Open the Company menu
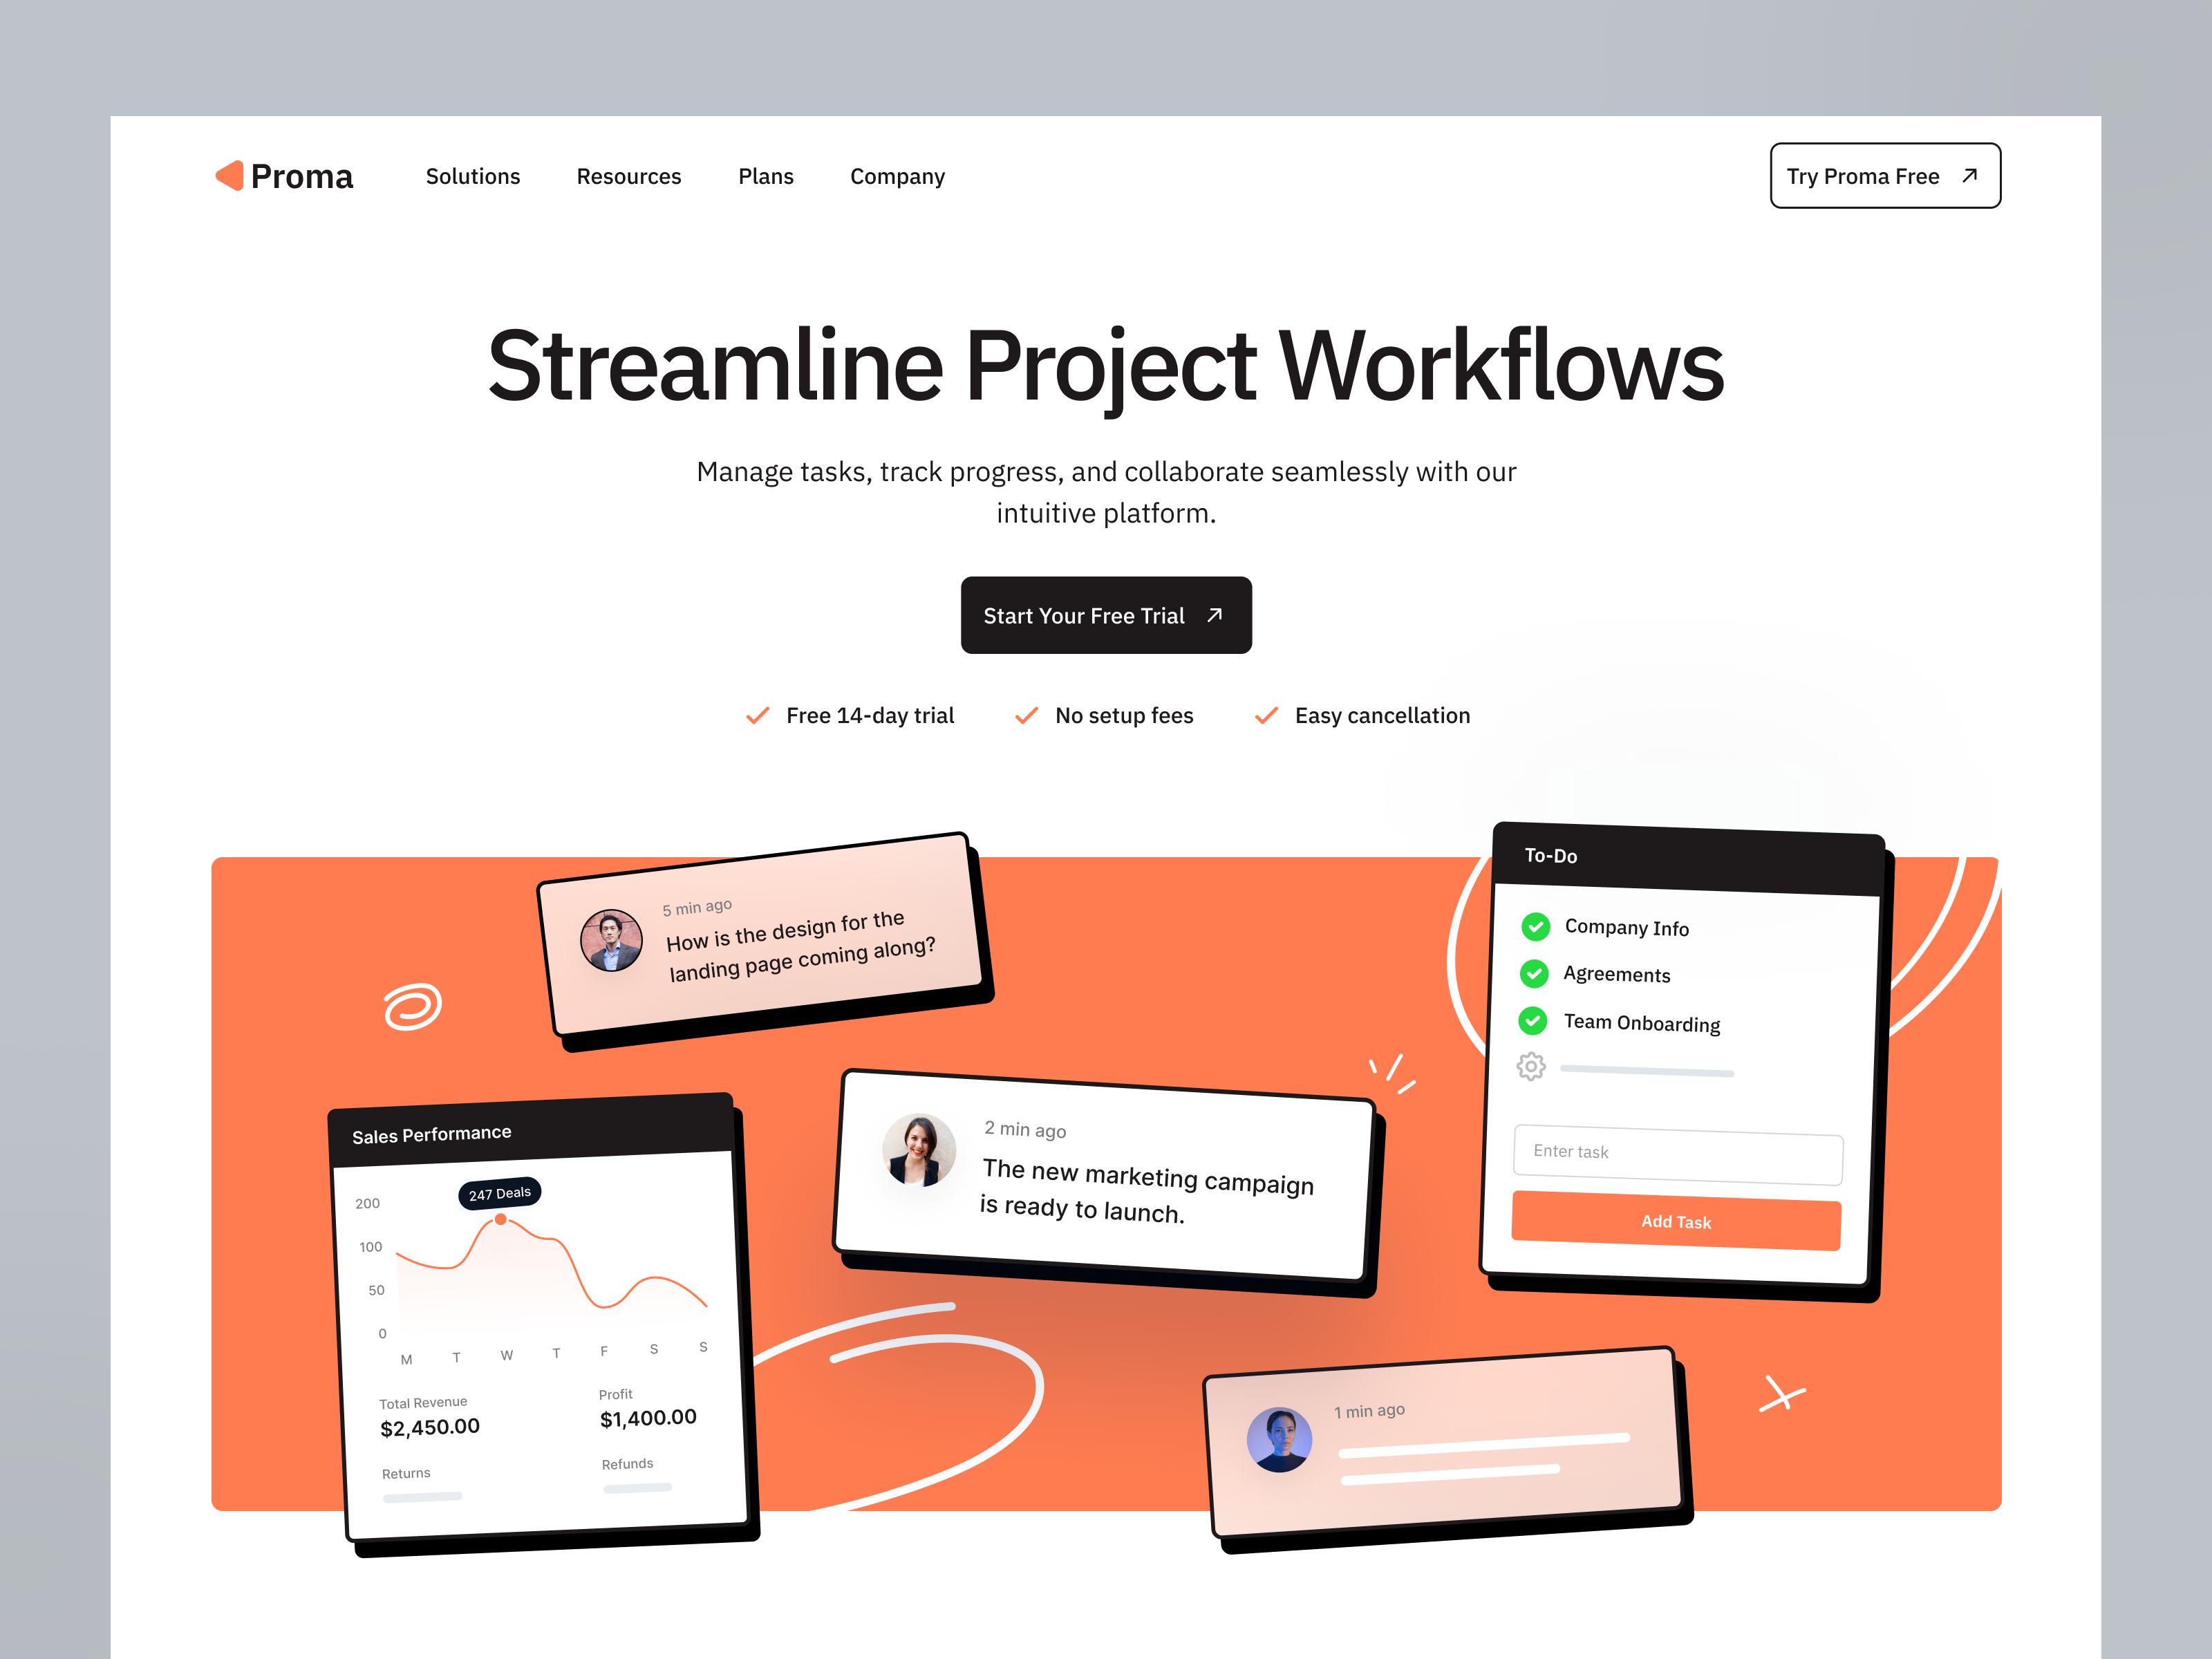Viewport: 2212px width, 1659px height. pos(897,177)
